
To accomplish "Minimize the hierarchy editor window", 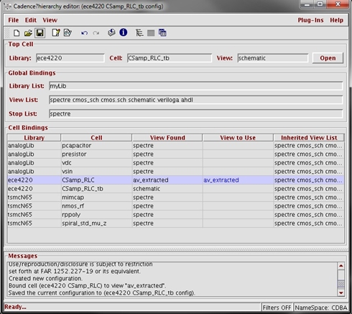I will point(307,4).
